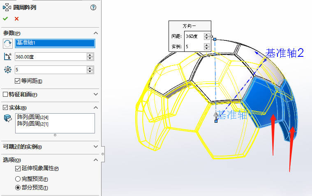Cancel the pattern with the red X
Screen dimensions: 312x196
(16, 19)
